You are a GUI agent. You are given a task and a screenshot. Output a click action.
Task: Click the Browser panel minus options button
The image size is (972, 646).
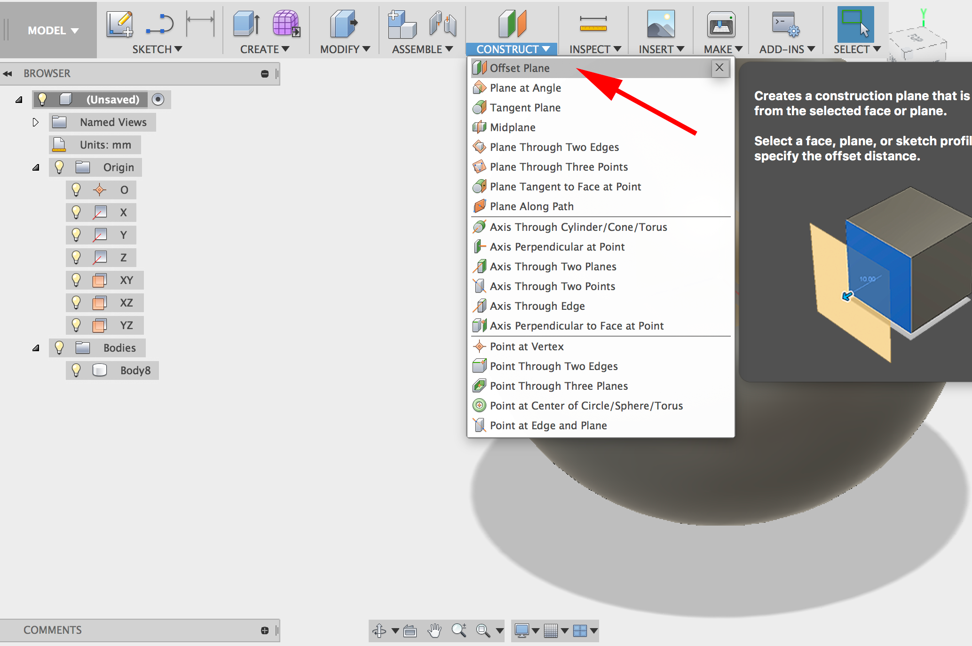tap(265, 74)
